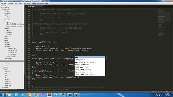
Task: Expand the language folder
Action: [4, 16]
